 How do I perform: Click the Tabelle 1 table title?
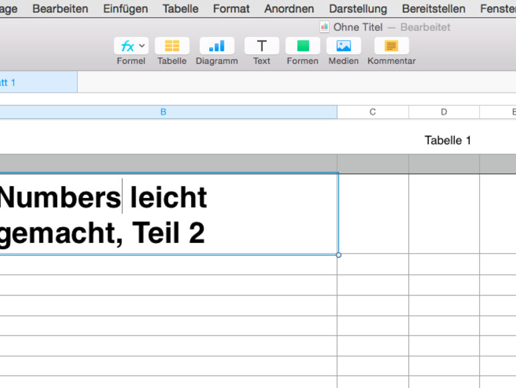click(x=448, y=140)
